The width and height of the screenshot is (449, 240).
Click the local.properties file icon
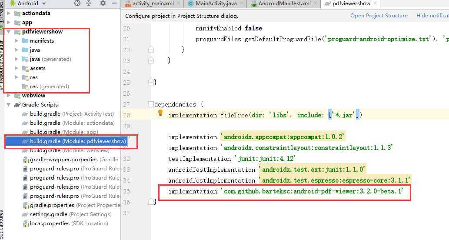pos(25,223)
